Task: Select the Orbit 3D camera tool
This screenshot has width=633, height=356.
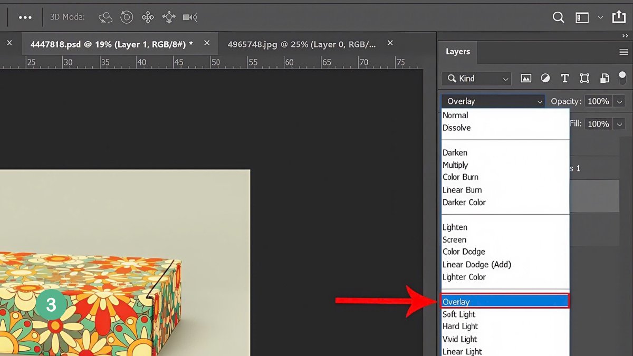Action: coord(105,17)
